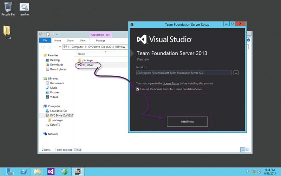Open File Explorer taskbar icon
The width and height of the screenshot is (281, 176).
point(37,172)
